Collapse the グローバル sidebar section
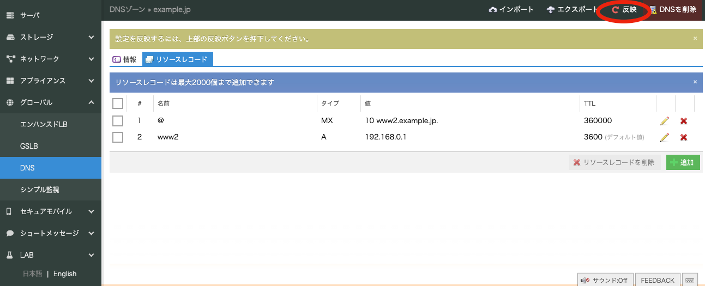 (x=91, y=102)
